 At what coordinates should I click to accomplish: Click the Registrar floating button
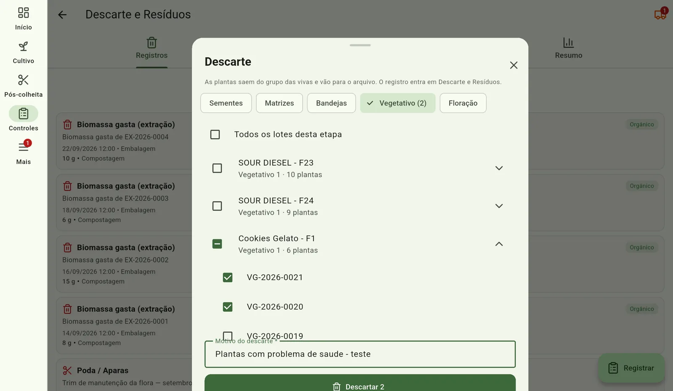631,368
